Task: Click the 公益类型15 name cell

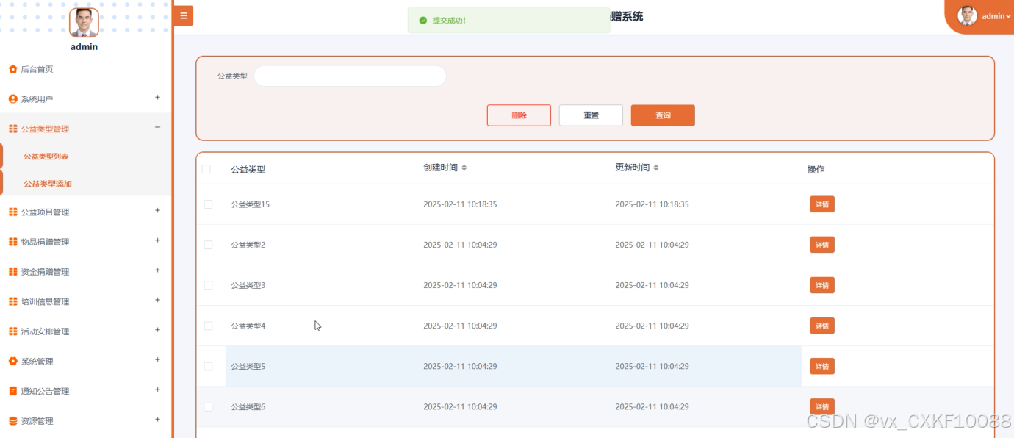Action: (251, 204)
